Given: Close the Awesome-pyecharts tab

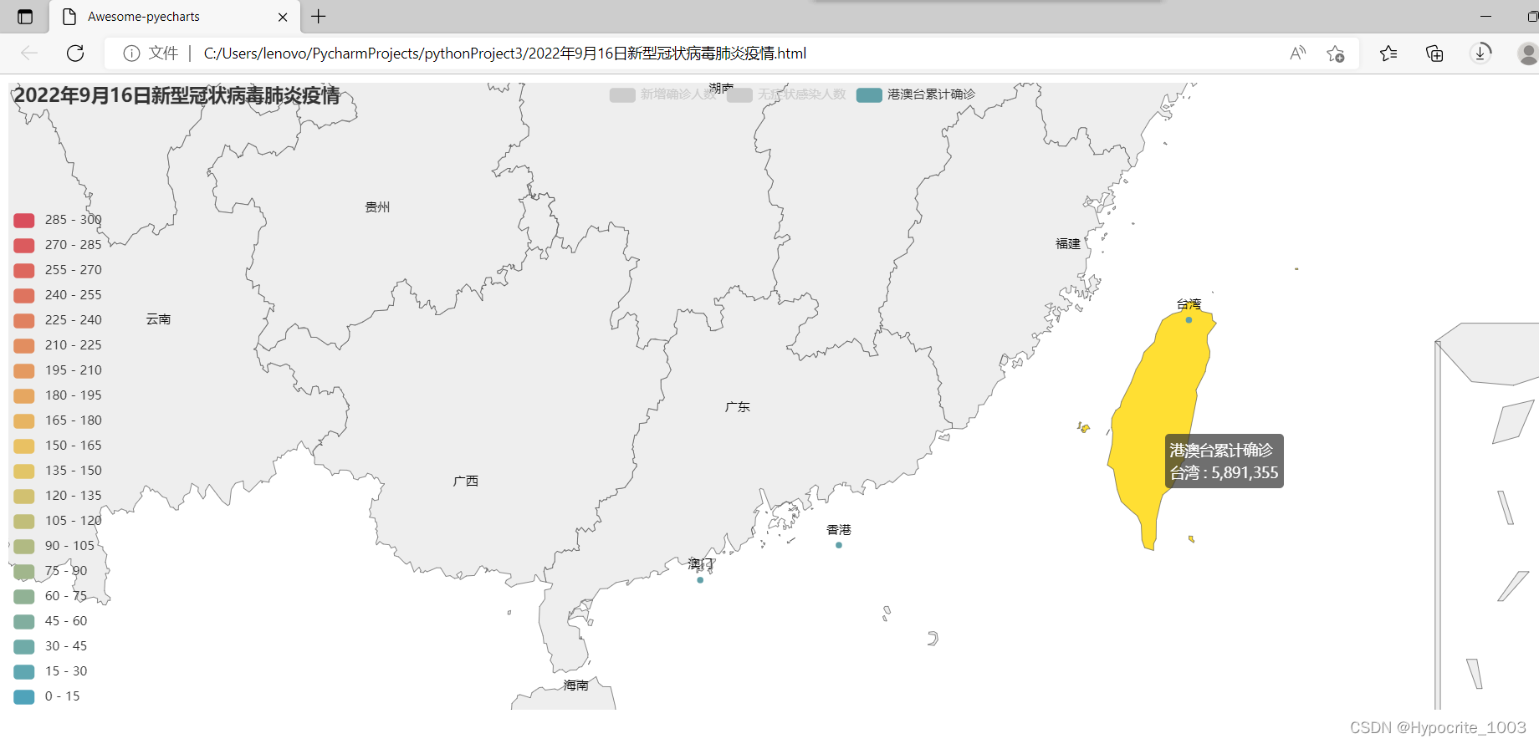Looking at the screenshot, I should point(283,17).
